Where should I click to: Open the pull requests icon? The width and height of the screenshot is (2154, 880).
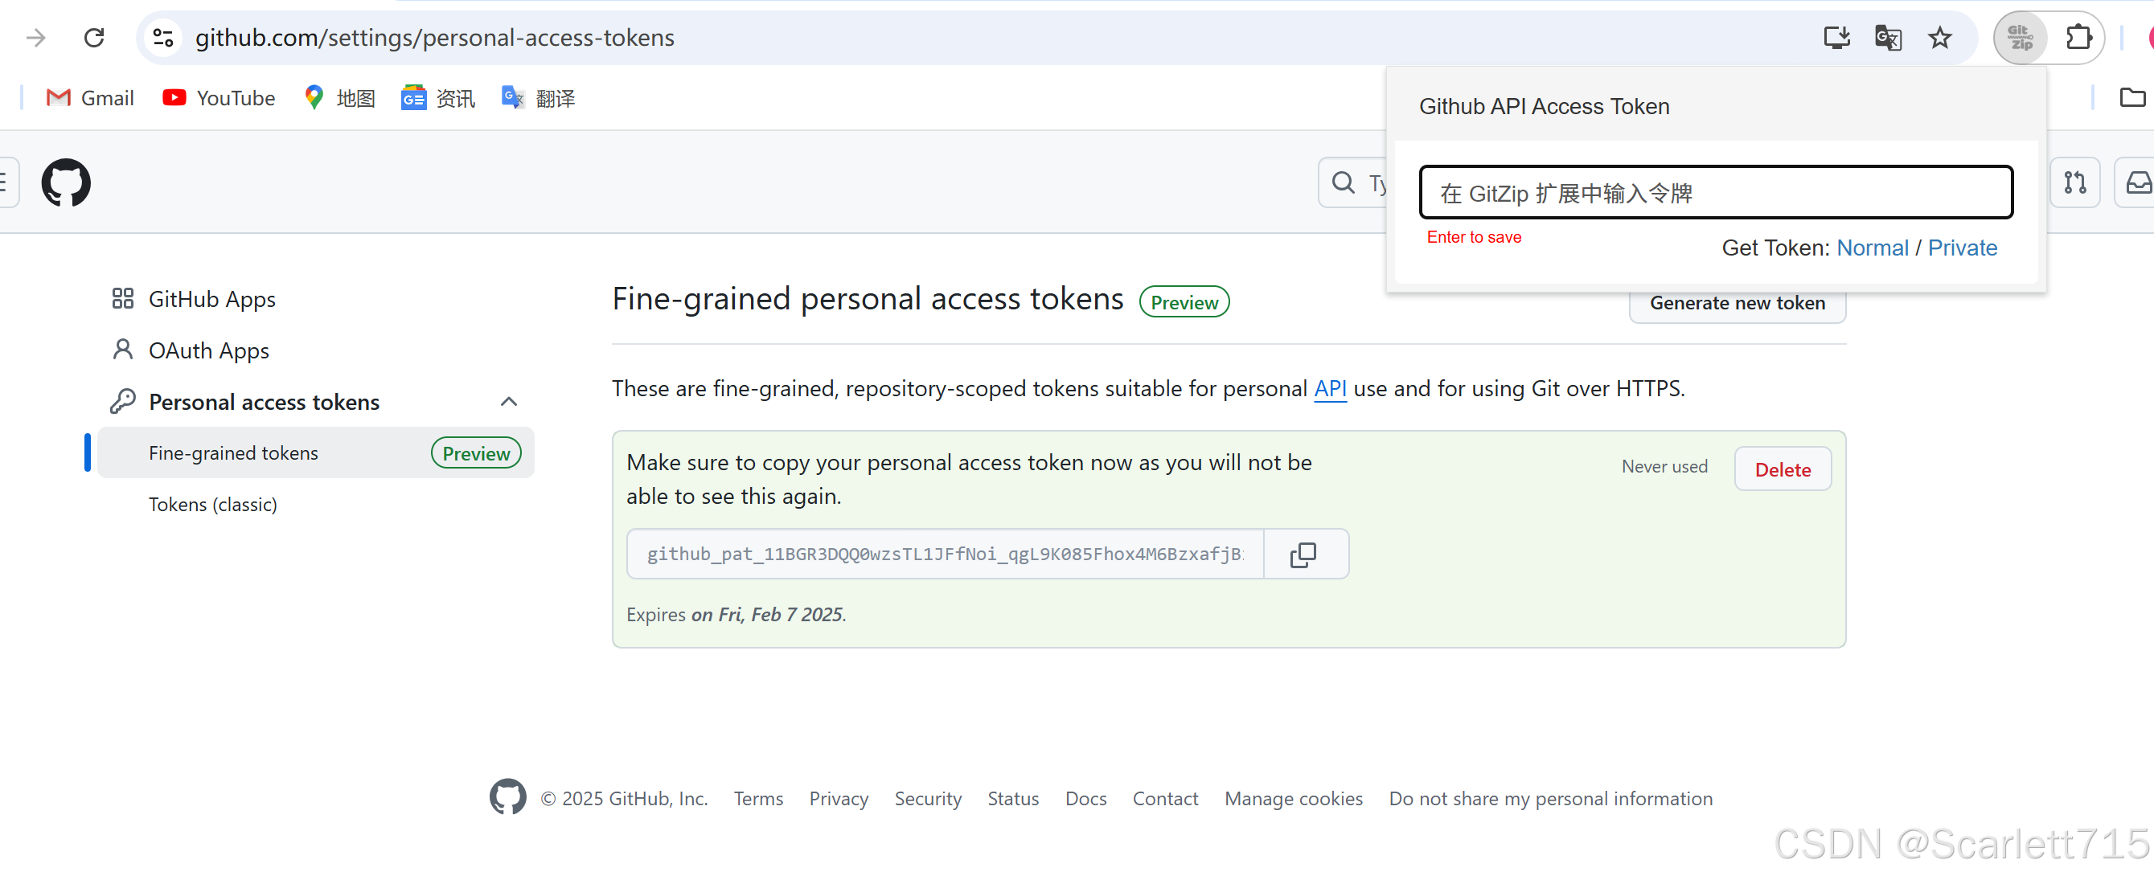[x=2076, y=182]
